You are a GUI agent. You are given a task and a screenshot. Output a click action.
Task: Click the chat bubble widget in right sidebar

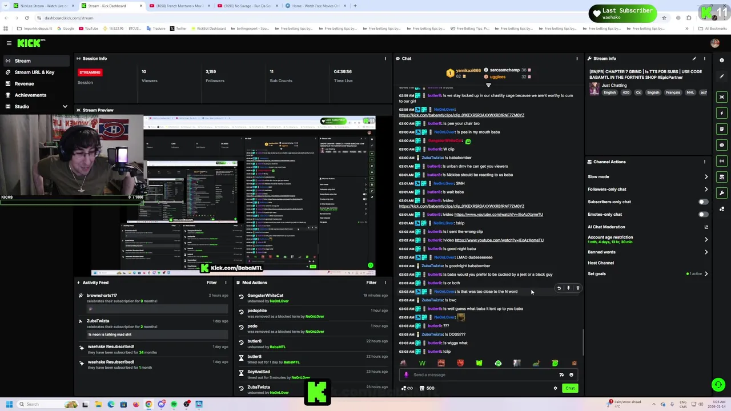[x=722, y=145]
